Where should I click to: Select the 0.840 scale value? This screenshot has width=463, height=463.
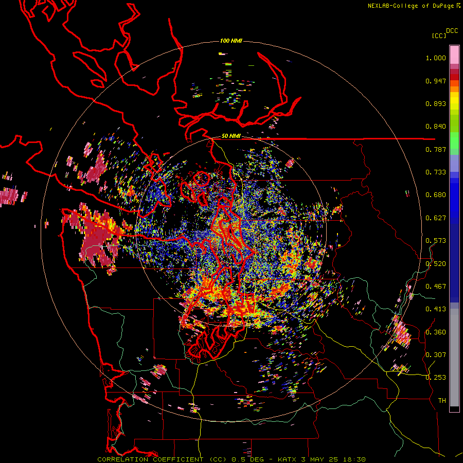pyautogui.click(x=436, y=127)
